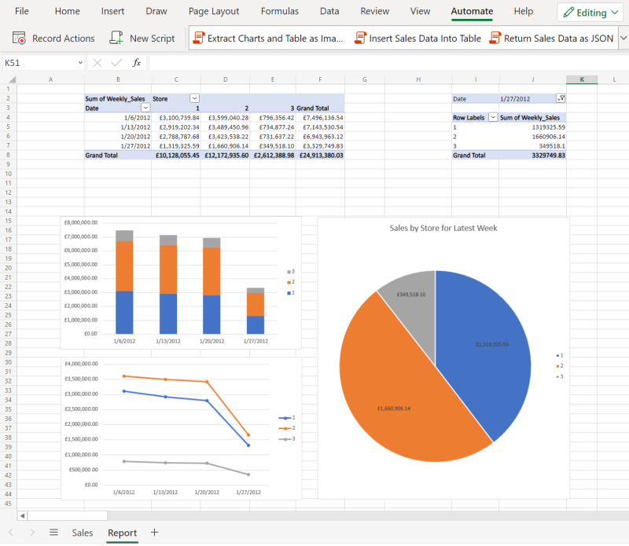Open the Data ribbon tab
Viewport: 629px width, 546px height.
click(329, 11)
